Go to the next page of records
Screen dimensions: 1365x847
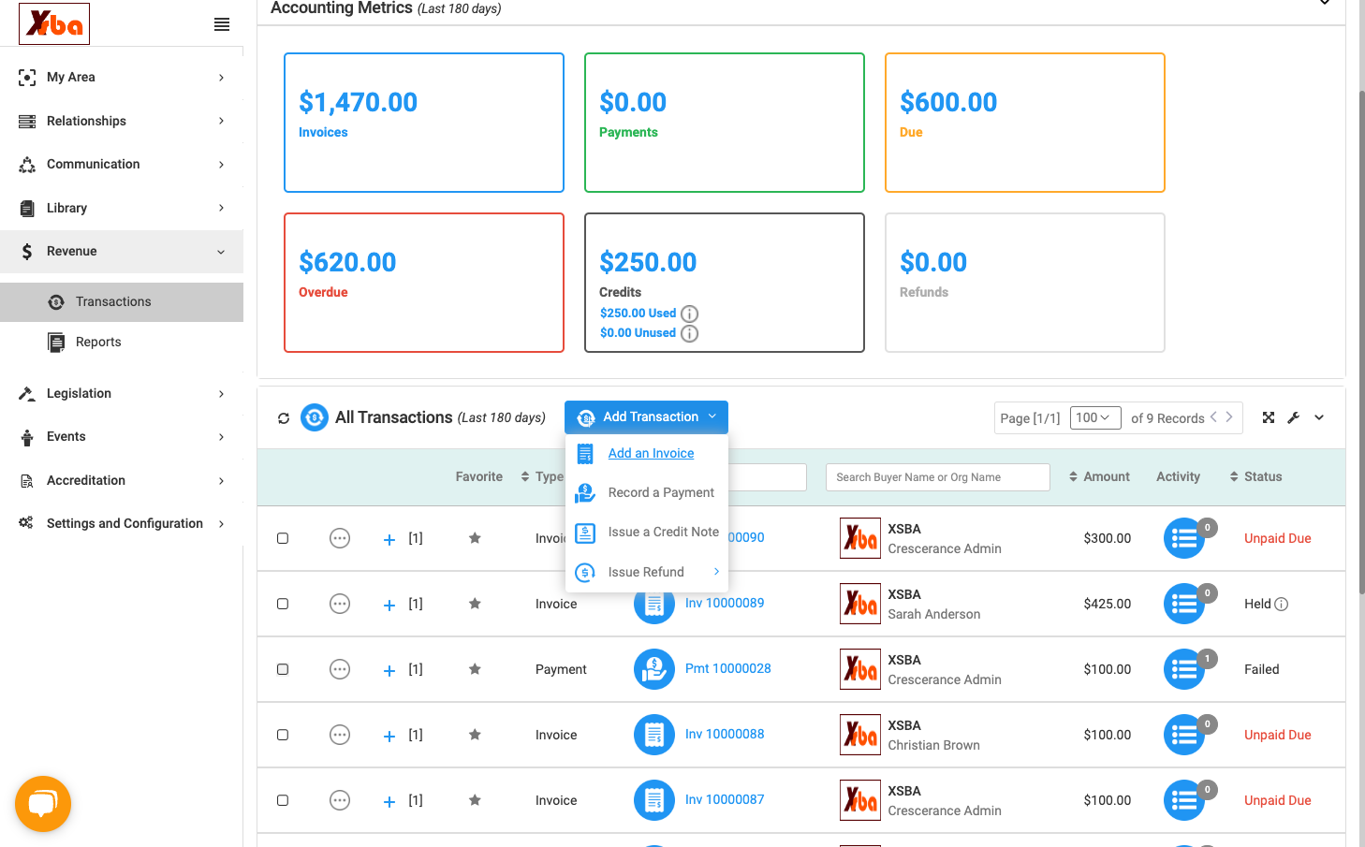[x=1229, y=417]
